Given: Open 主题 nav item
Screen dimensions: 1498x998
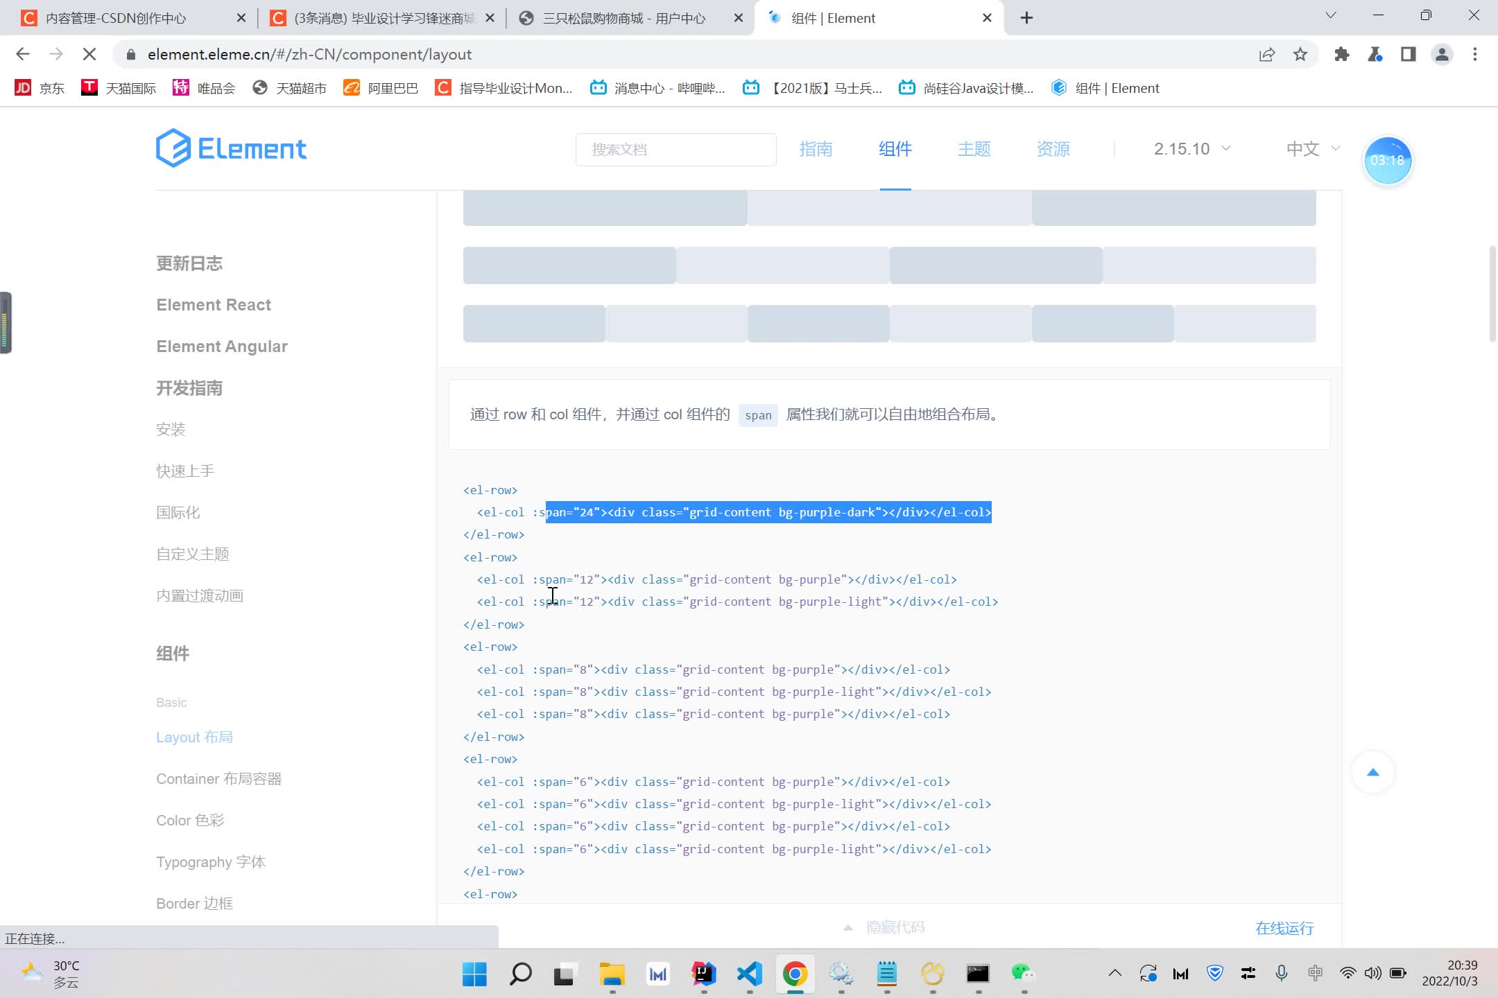Looking at the screenshot, I should (x=974, y=148).
